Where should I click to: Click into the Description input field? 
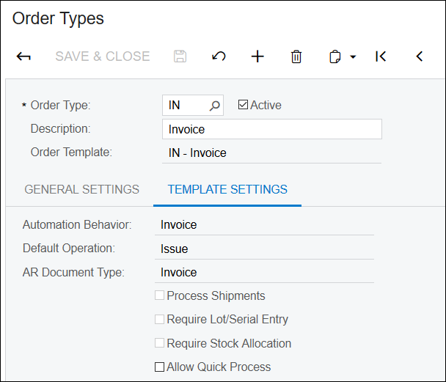pyautogui.click(x=272, y=129)
